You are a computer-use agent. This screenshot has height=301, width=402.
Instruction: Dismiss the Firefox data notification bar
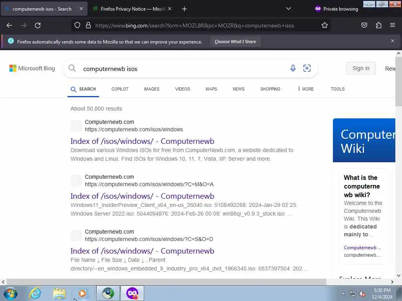click(x=393, y=41)
